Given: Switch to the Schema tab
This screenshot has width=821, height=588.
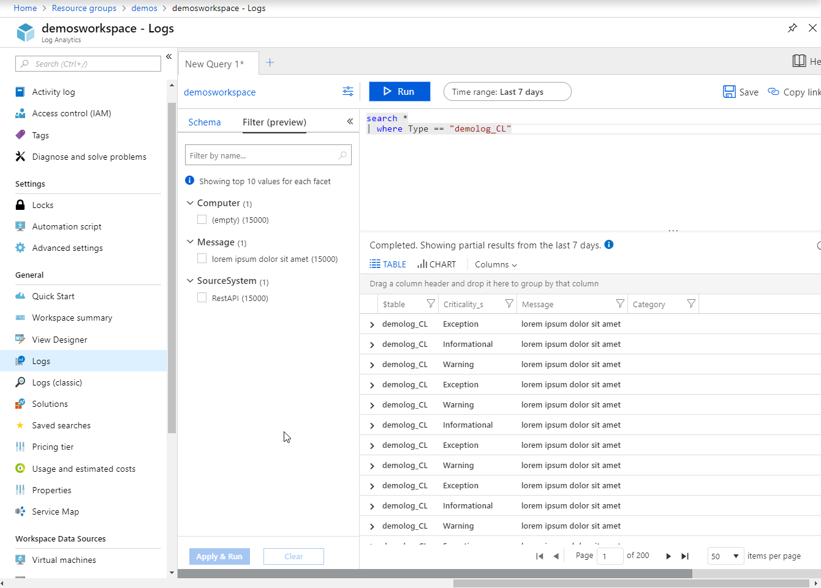Looking at the screenshot, I should coord(205,122).
